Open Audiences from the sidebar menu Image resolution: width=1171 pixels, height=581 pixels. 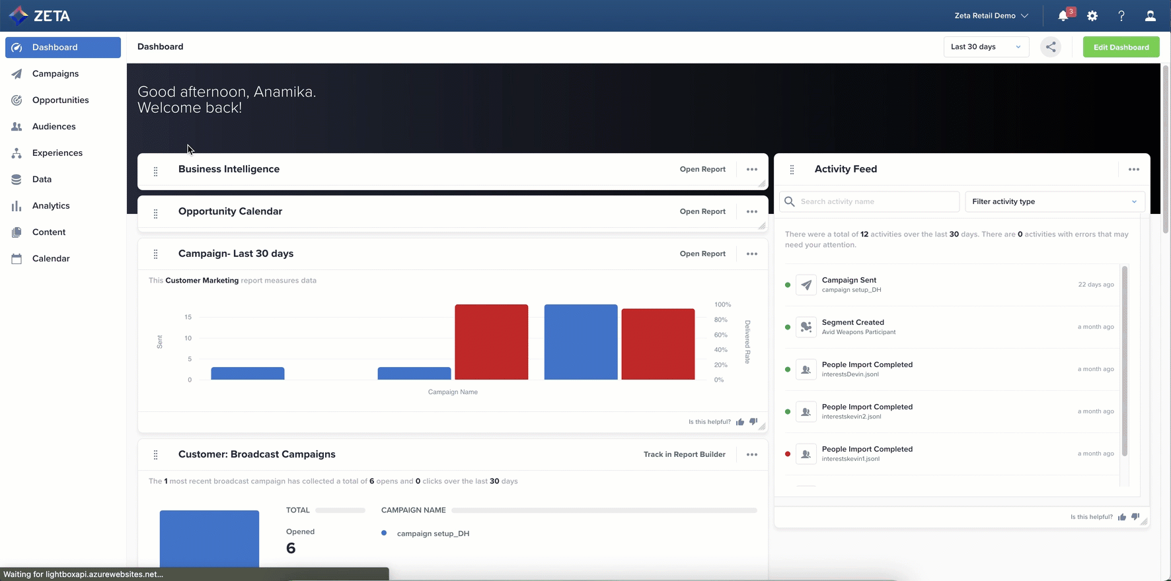54,127
